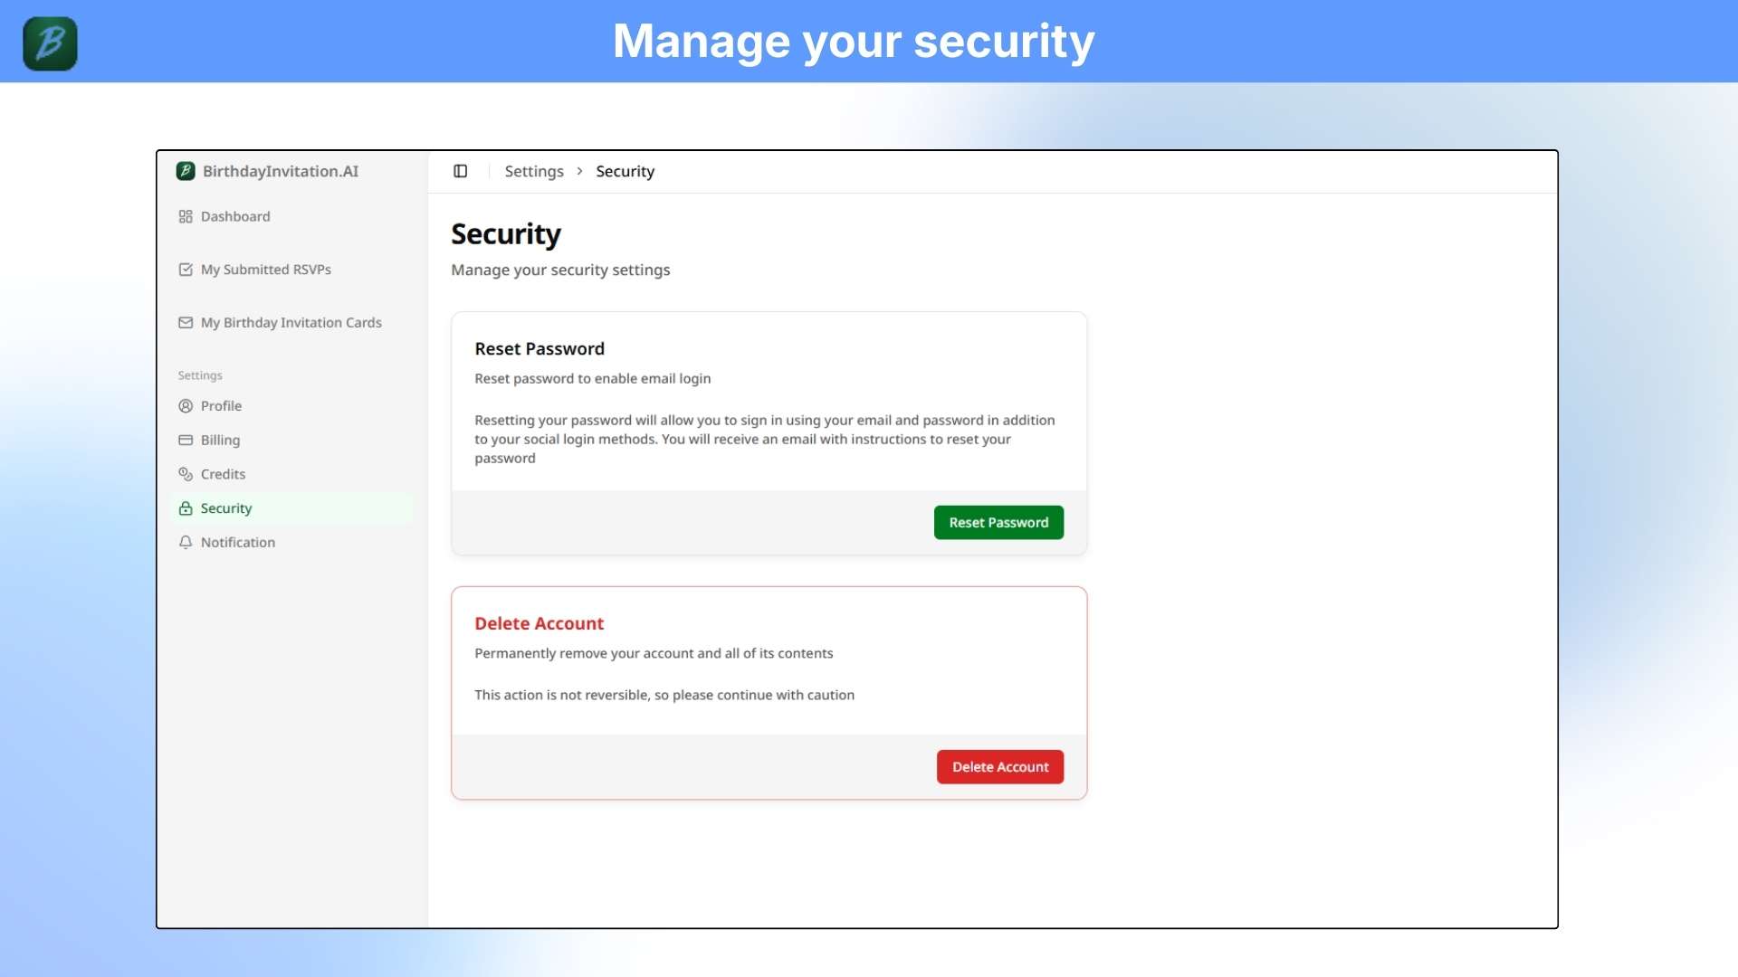Image resolution: width=1738 pixels, height=977 pixels.
Task: Click the Notification bell icon
Action: [186, 542]
